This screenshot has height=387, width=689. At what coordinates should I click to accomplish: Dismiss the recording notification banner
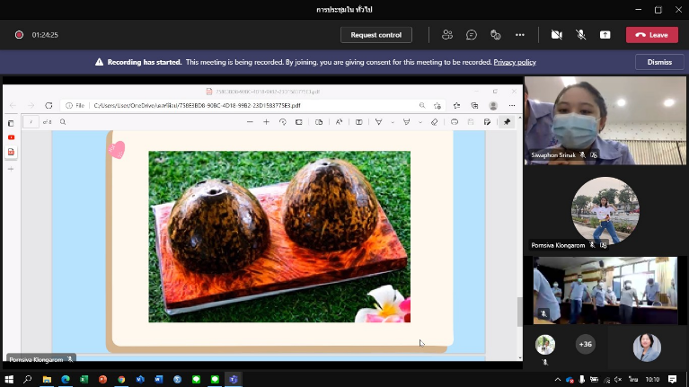pos(659,62)
